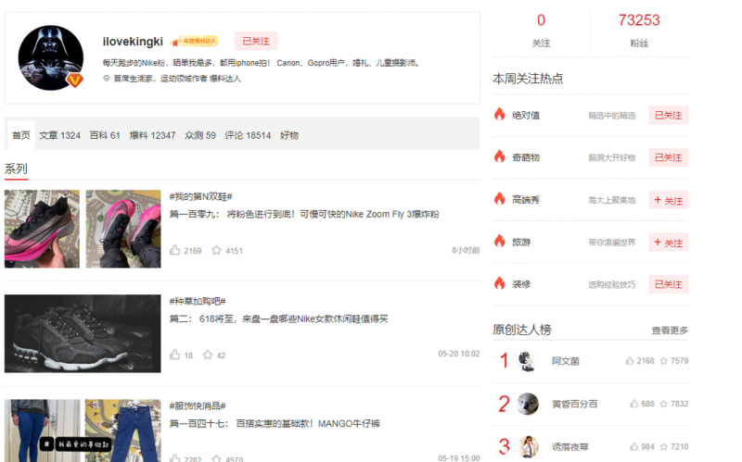This screenshot has width=742, height=462.
Task: Open 阿文菌's avatar in creator ranking
Action: [x=528, y=361]
